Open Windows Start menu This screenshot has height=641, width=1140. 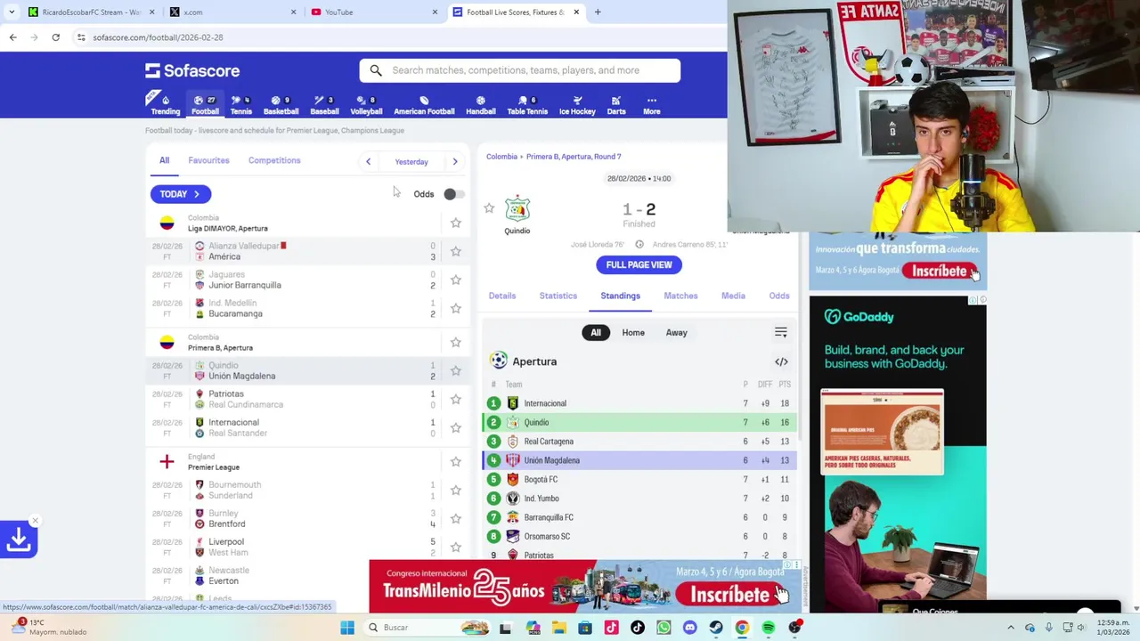pos(347,628)
